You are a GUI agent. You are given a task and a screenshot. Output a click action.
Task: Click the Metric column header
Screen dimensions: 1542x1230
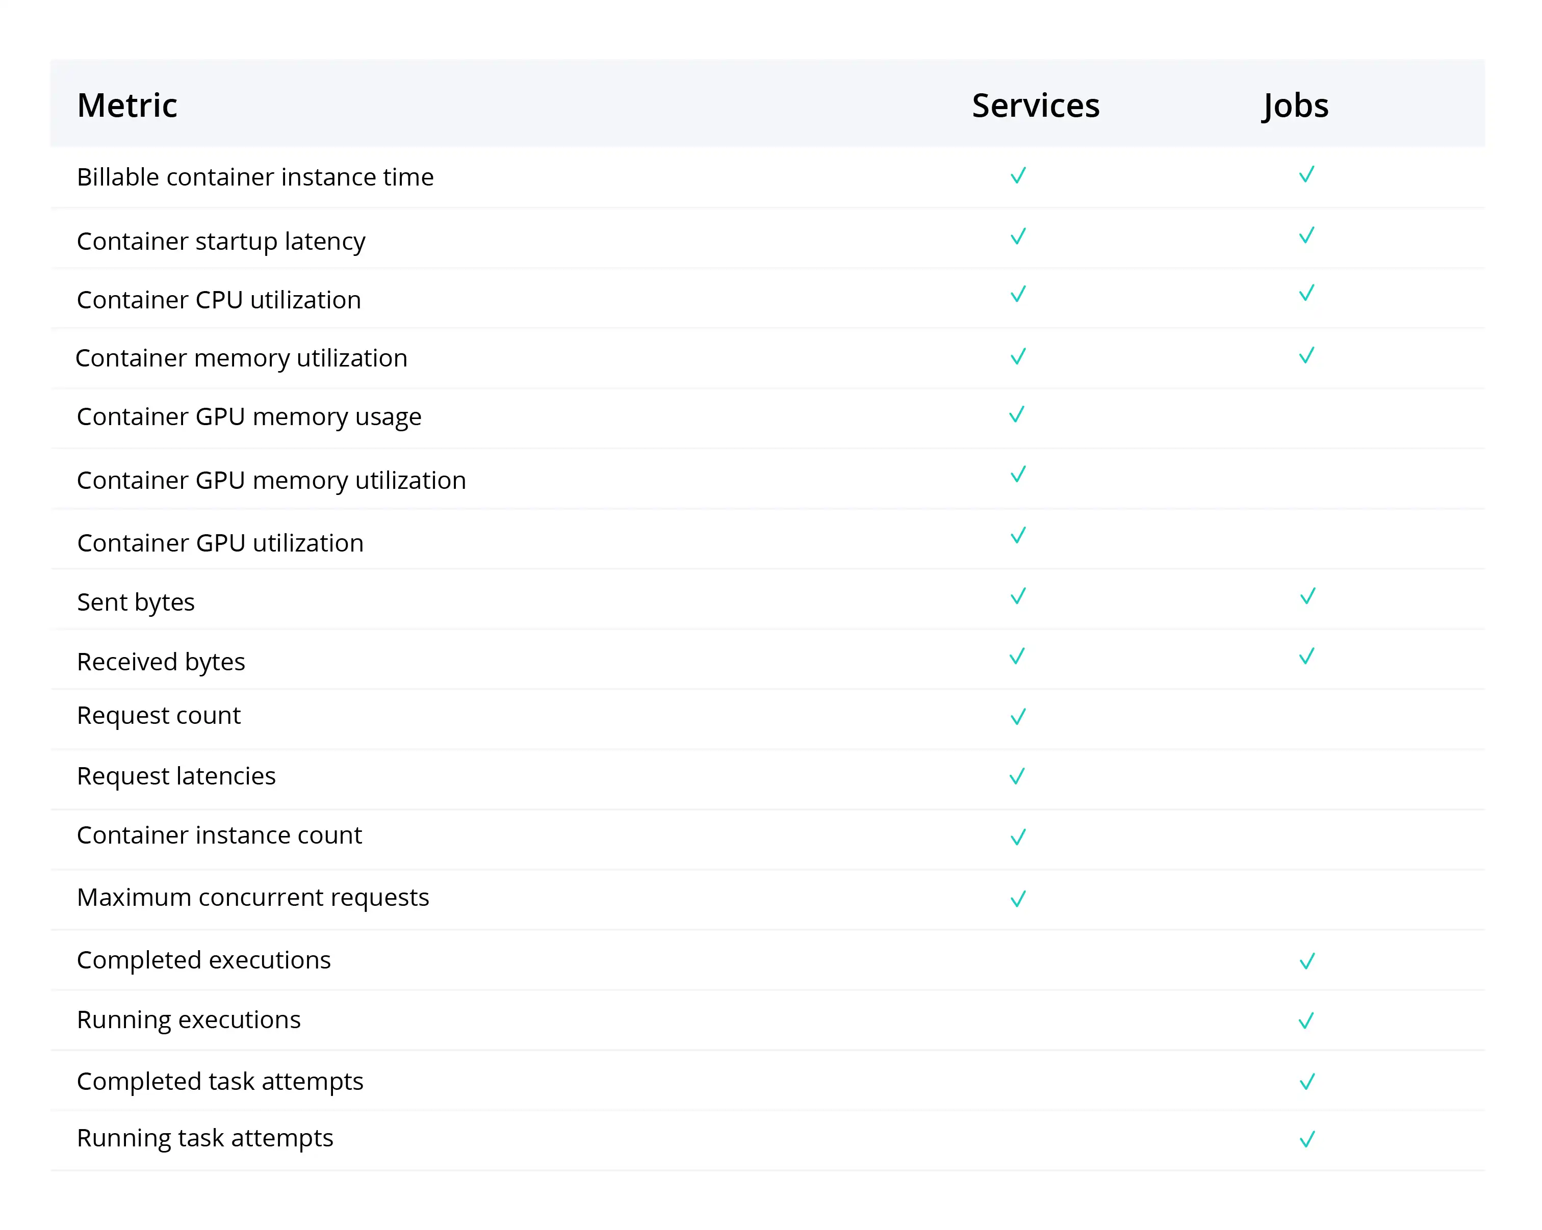tap(127, 106)
